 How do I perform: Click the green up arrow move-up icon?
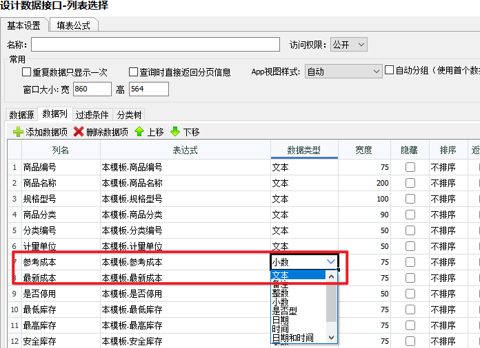(139, 132)
